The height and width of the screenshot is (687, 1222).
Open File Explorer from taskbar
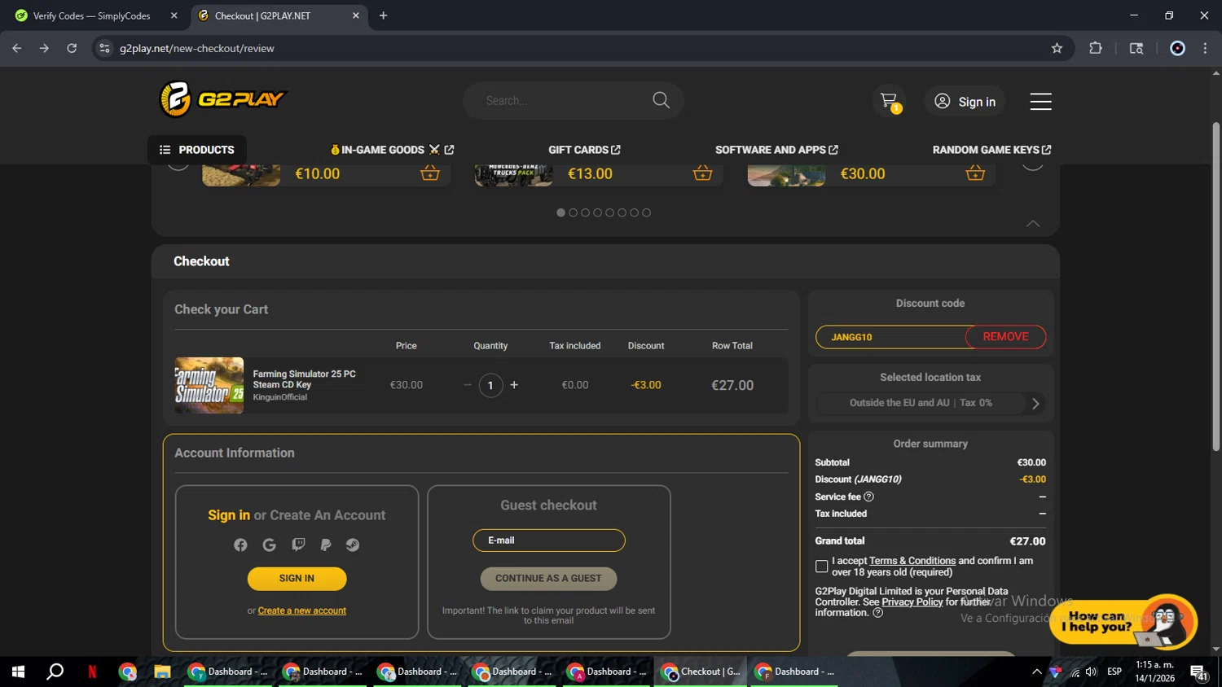(162, 672)
